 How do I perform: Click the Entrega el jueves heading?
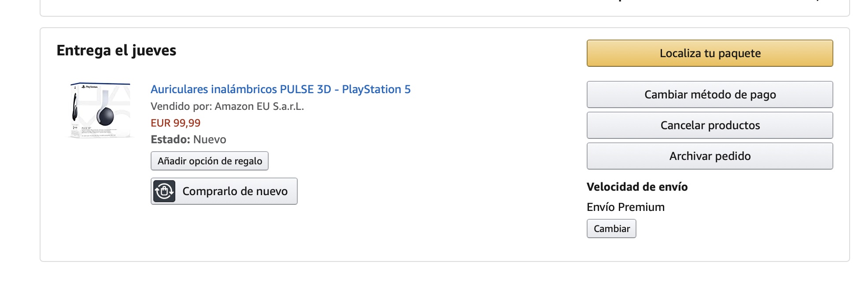coord(116,51)
